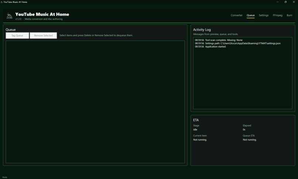Click the Activity Log heading
298x179 pixels.
pos(202,30)
